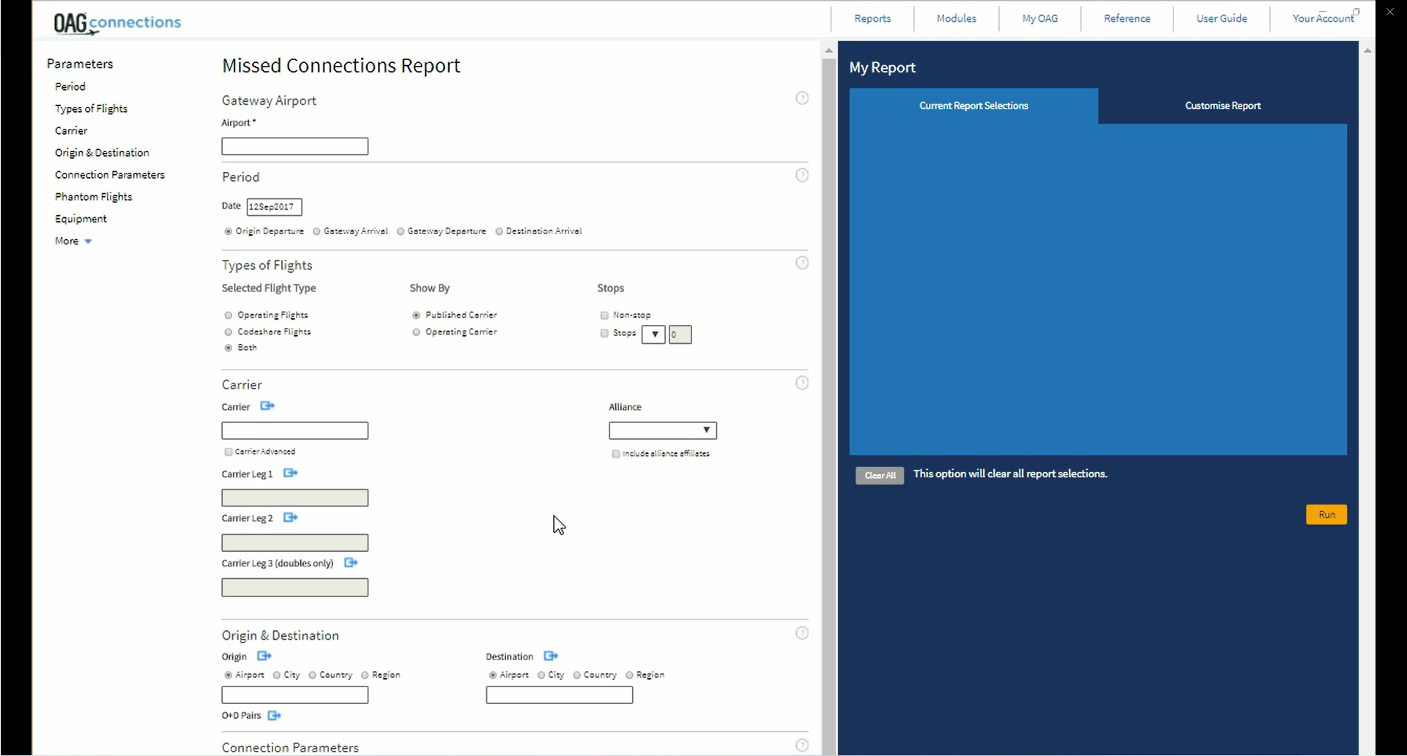This screenshot has height=756, width=1407.
Task: Open help icon for Period section
Action: [802, 175]
